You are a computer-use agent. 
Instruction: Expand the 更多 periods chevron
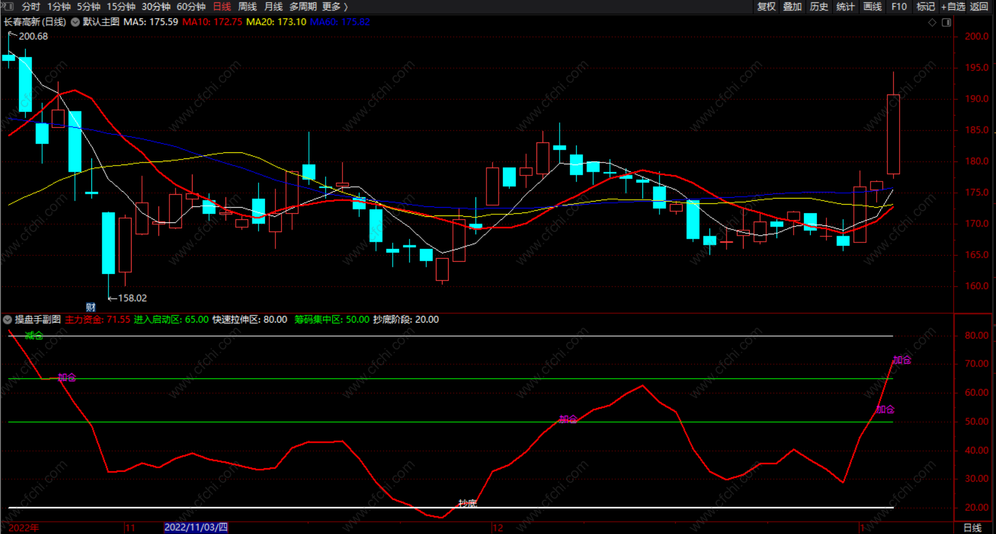tap(335, 7)
